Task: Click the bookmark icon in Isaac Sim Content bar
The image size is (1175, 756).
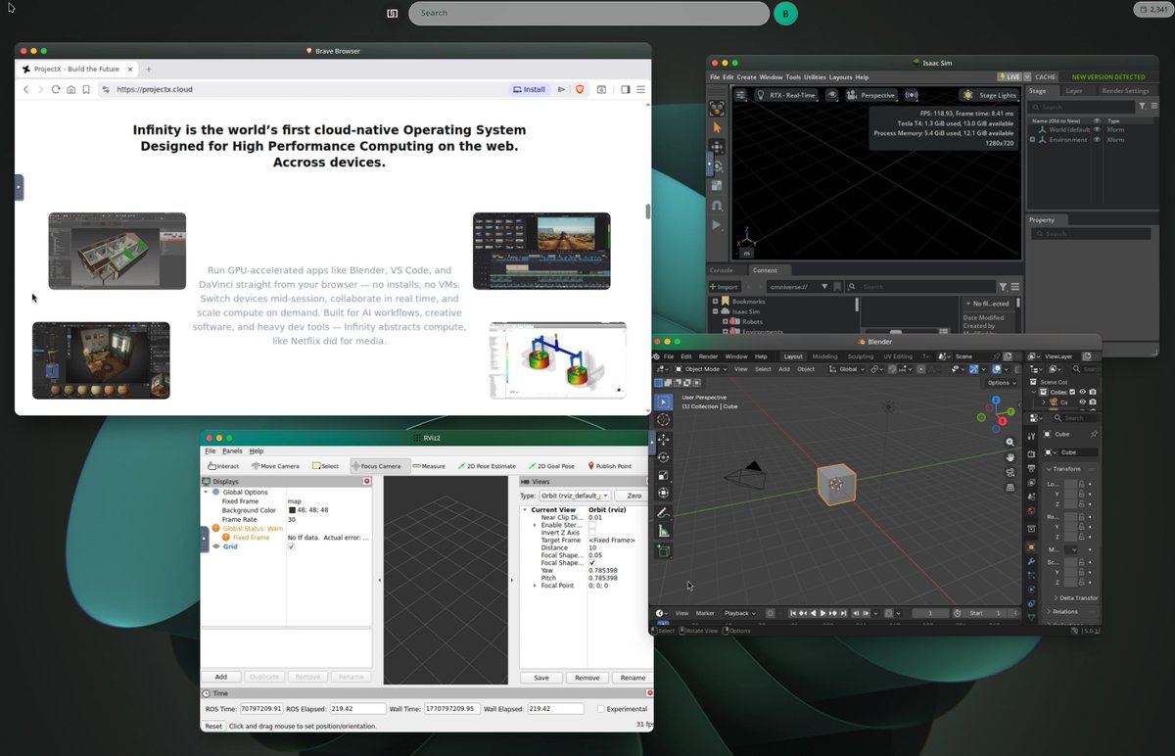Action: pos(836,287)
